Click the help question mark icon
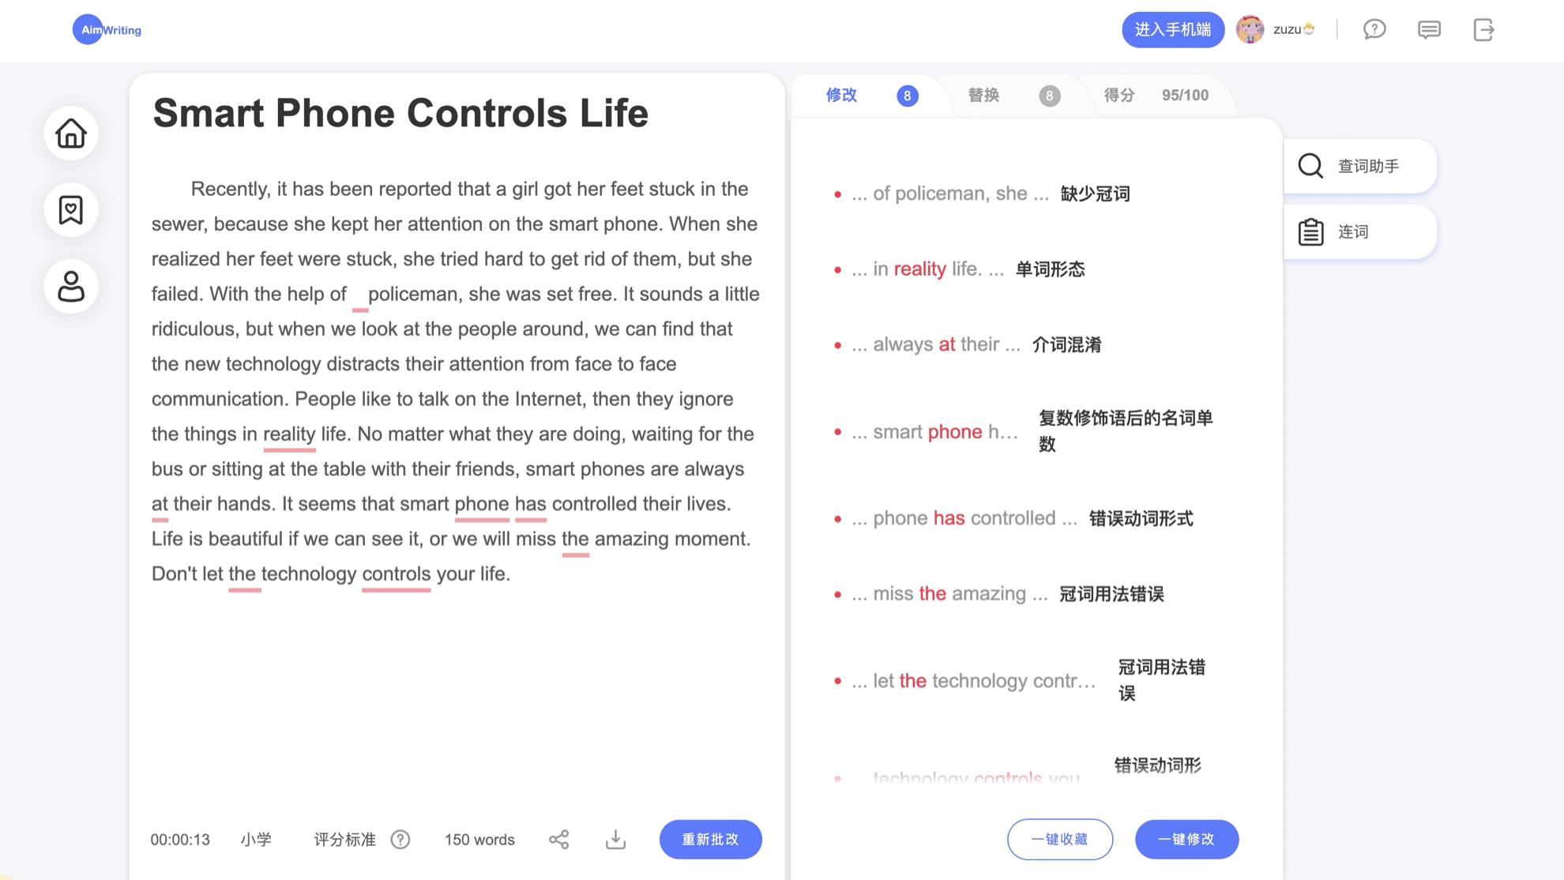The image size is (1564, 880). click(1375, 29)
